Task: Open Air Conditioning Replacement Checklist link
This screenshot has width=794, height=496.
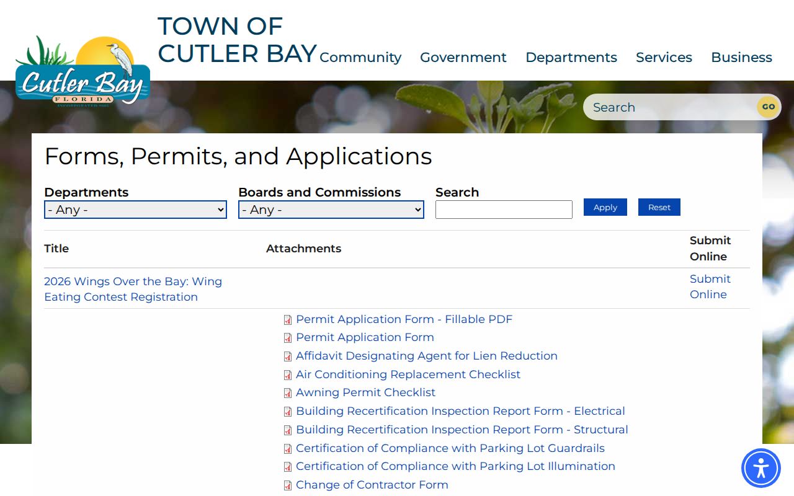Action: pos(408,374)
